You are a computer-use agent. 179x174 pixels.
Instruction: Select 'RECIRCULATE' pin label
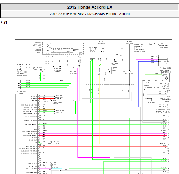click(x=32, y=133)
